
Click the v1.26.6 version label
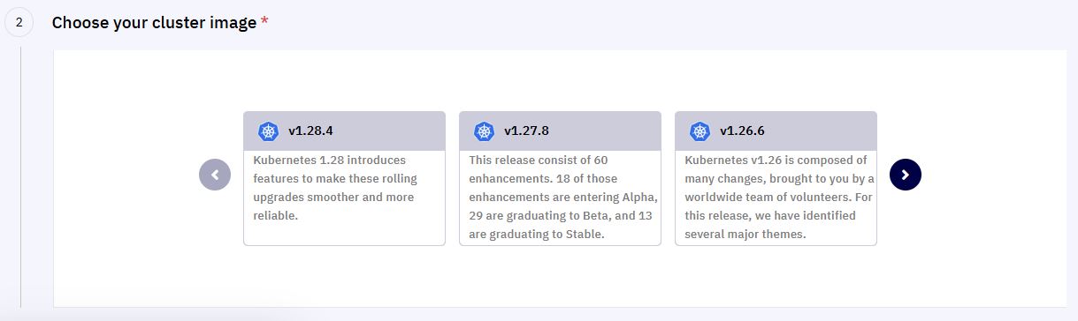(x=742, y=131)
